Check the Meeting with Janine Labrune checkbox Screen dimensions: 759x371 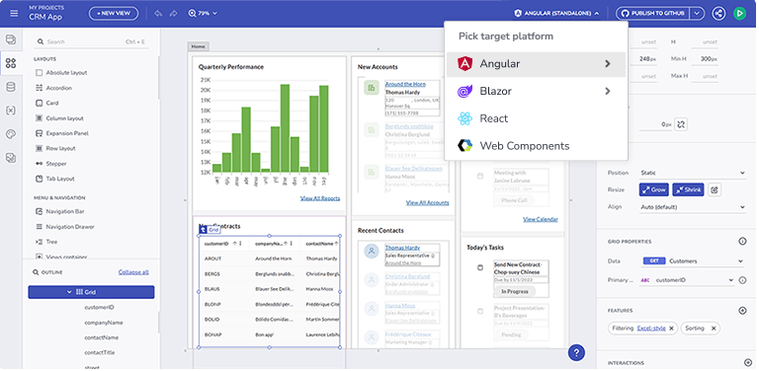[x=480, y=177]
